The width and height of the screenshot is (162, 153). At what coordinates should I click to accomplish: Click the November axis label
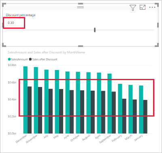point(32,139)
